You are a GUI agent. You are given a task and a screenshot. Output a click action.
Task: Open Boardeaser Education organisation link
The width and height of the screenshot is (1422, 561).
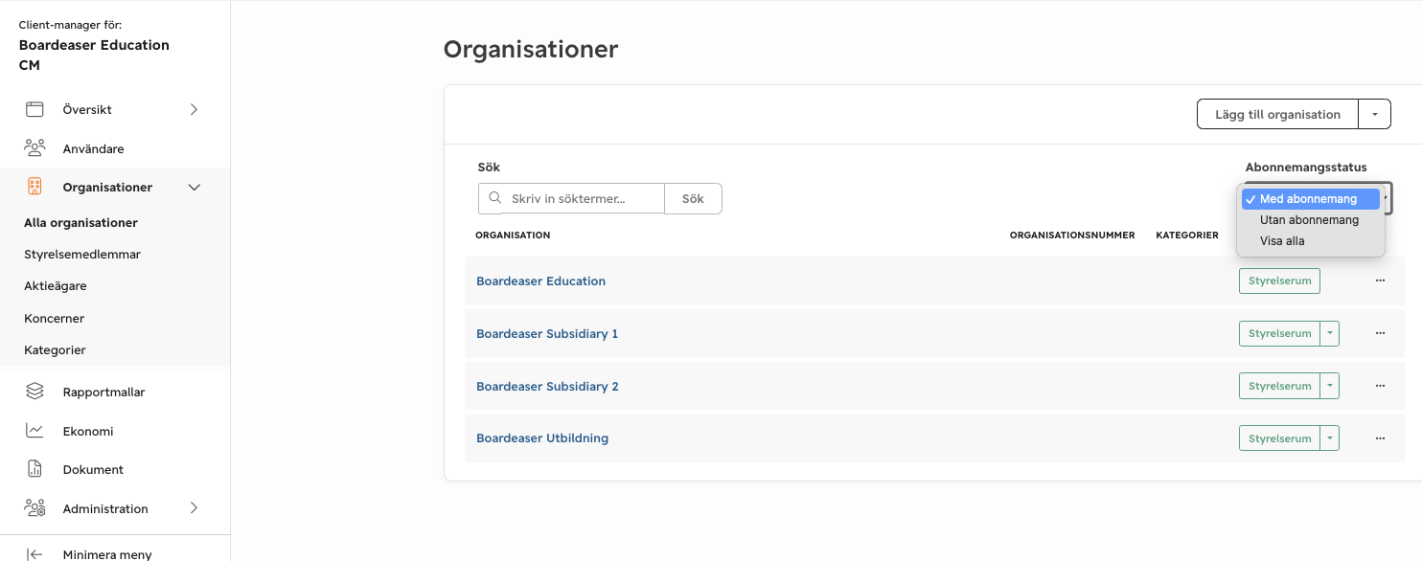pos(541,280)
